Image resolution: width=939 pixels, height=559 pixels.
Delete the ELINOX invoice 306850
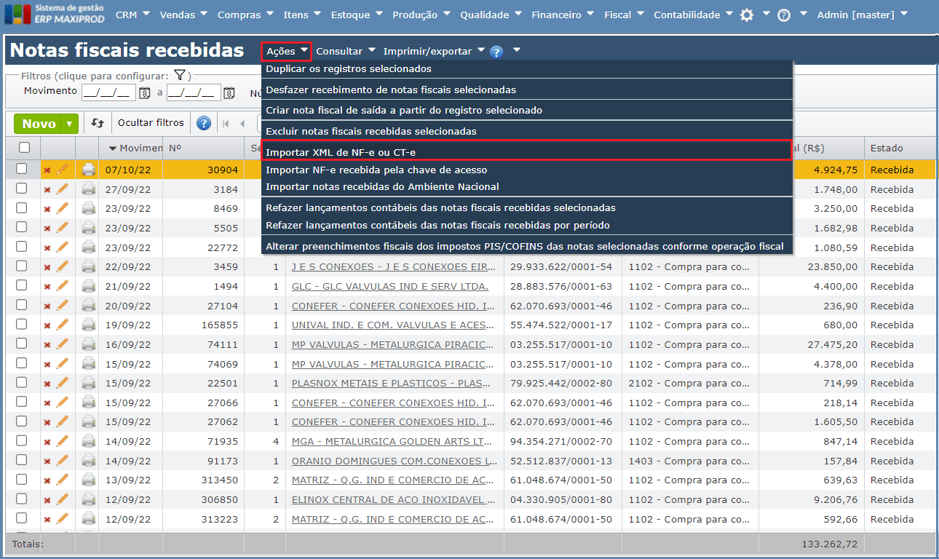point(47,500)
